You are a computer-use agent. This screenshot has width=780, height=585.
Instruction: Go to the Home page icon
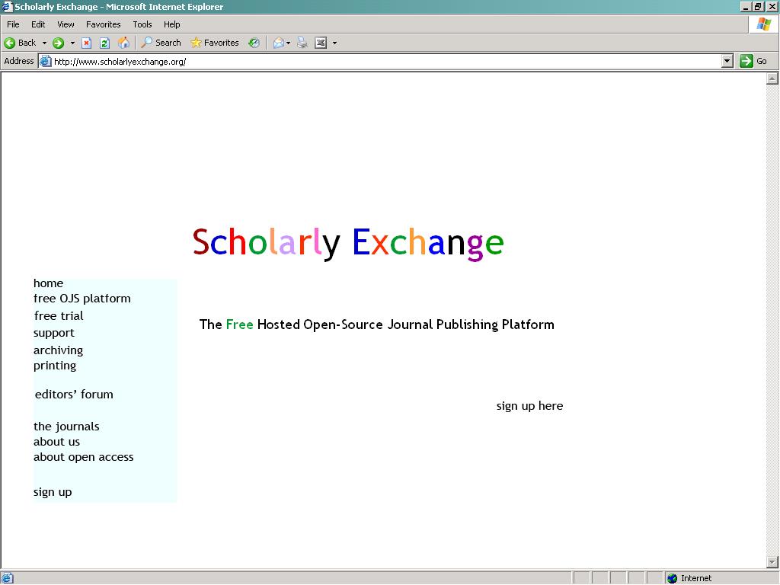(x=123, y=43)
